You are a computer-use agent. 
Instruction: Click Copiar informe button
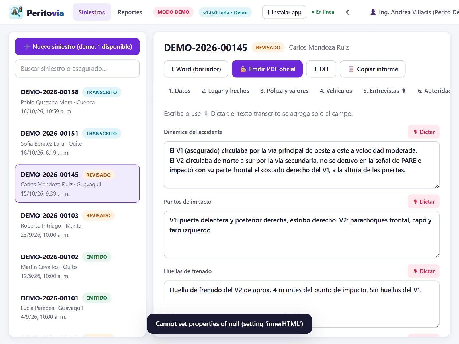tap(373, 69)
